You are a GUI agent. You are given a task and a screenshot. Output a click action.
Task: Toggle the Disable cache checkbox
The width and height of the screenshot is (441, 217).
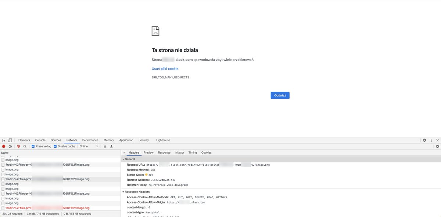pyautogui.click(x=55, y=146)
